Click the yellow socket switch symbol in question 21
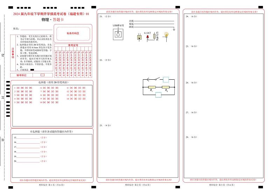The width and height of the screenshot is (278, 196). (139, 37)
